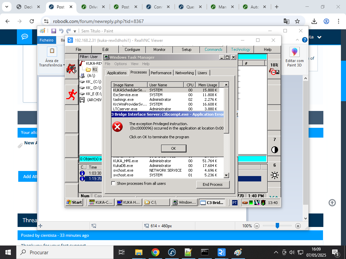Open Networking tab in Task Manager

tap(184, 73)
